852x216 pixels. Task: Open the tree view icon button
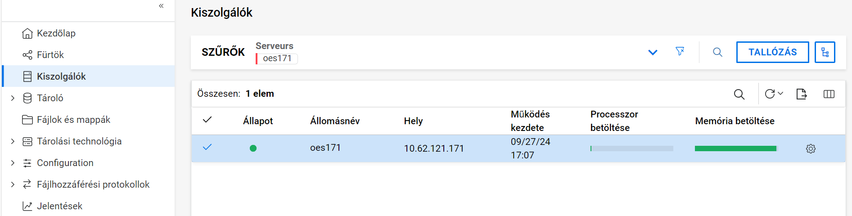click(825, 52)
